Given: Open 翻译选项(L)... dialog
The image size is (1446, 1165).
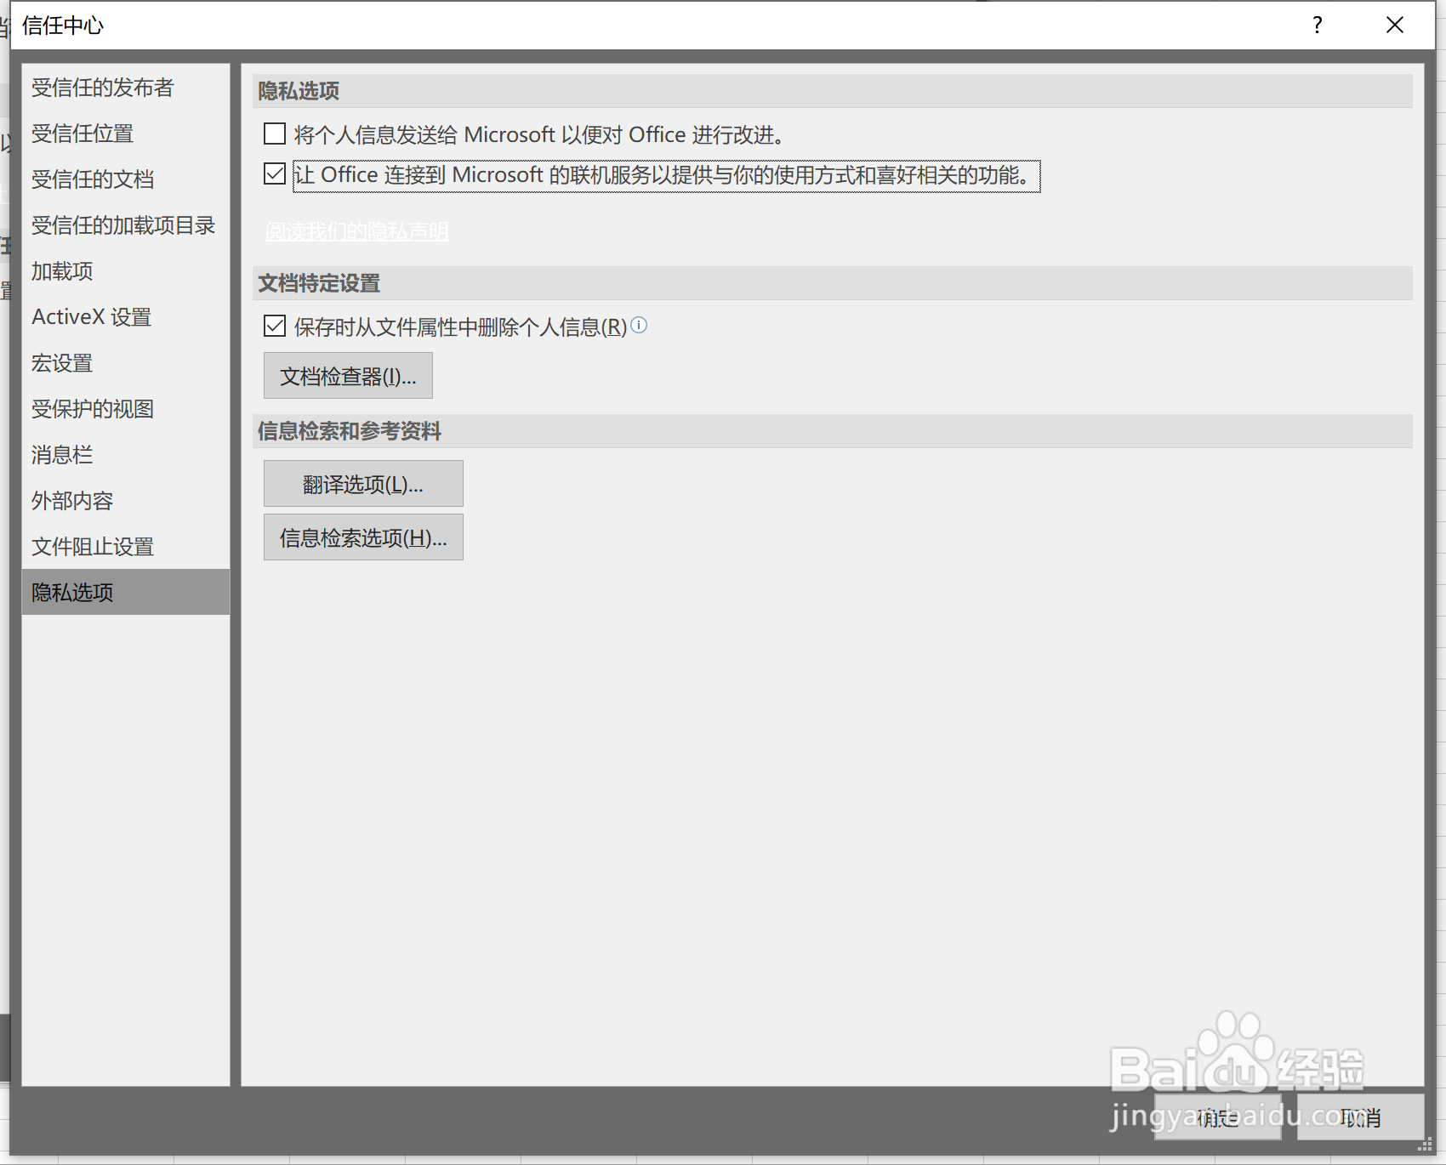Looking at the screenshot, I should [x=363, y=484].
